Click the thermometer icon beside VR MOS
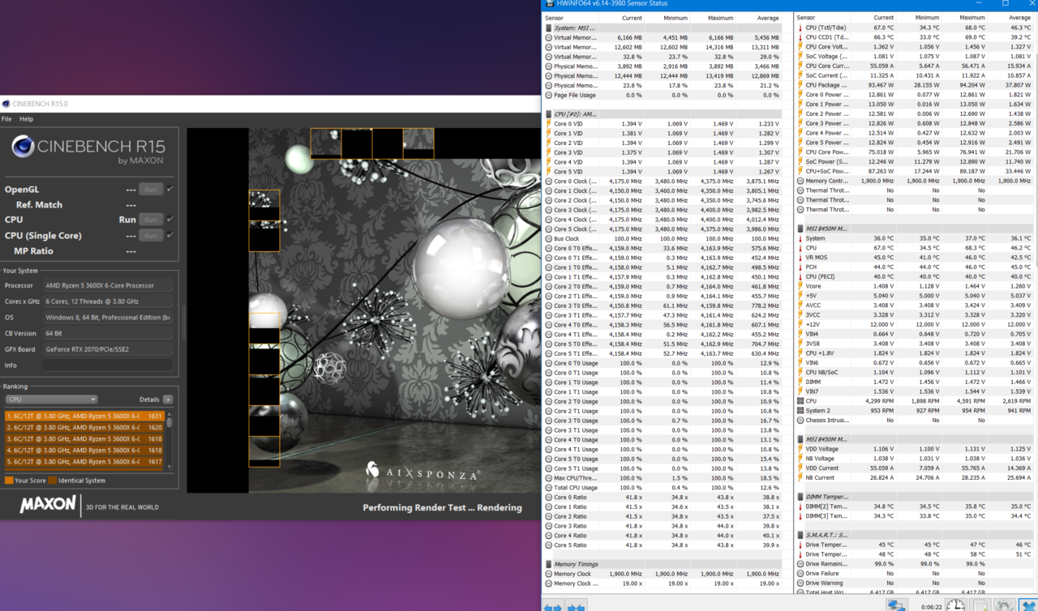The width and height of the screenshot is (1038, 611). 800,257
